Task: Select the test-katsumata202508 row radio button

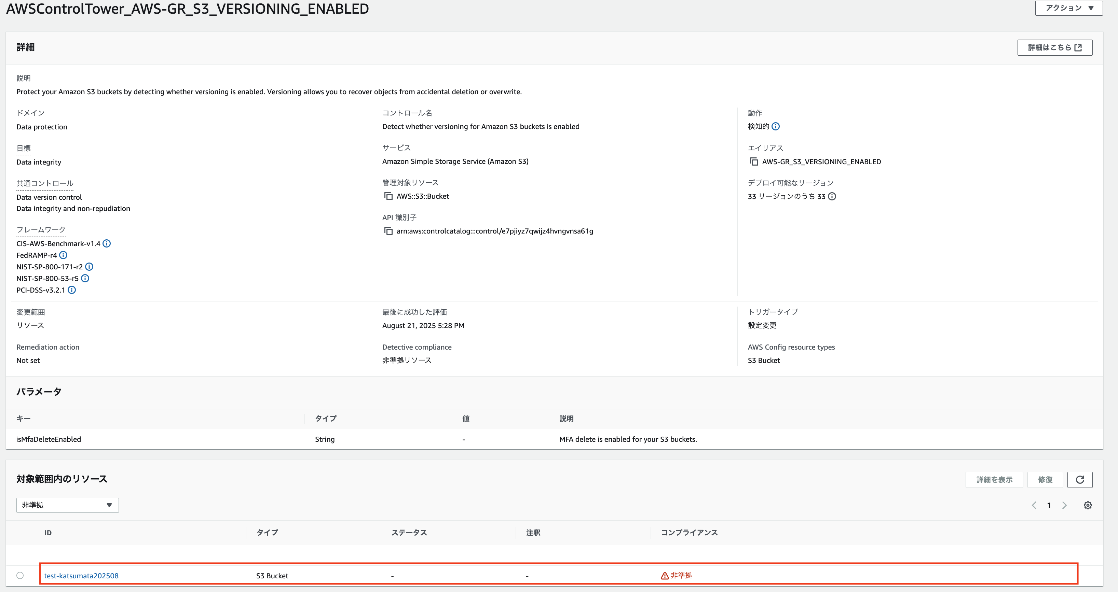Action: pos(20,576)
